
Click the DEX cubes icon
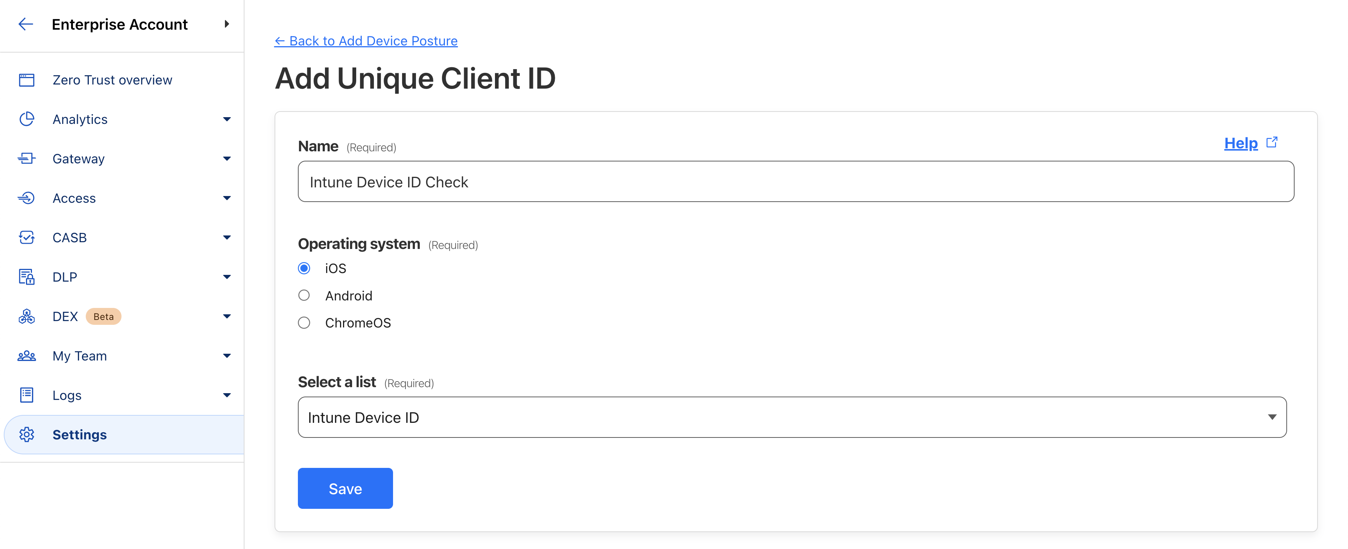click(27, 316)
